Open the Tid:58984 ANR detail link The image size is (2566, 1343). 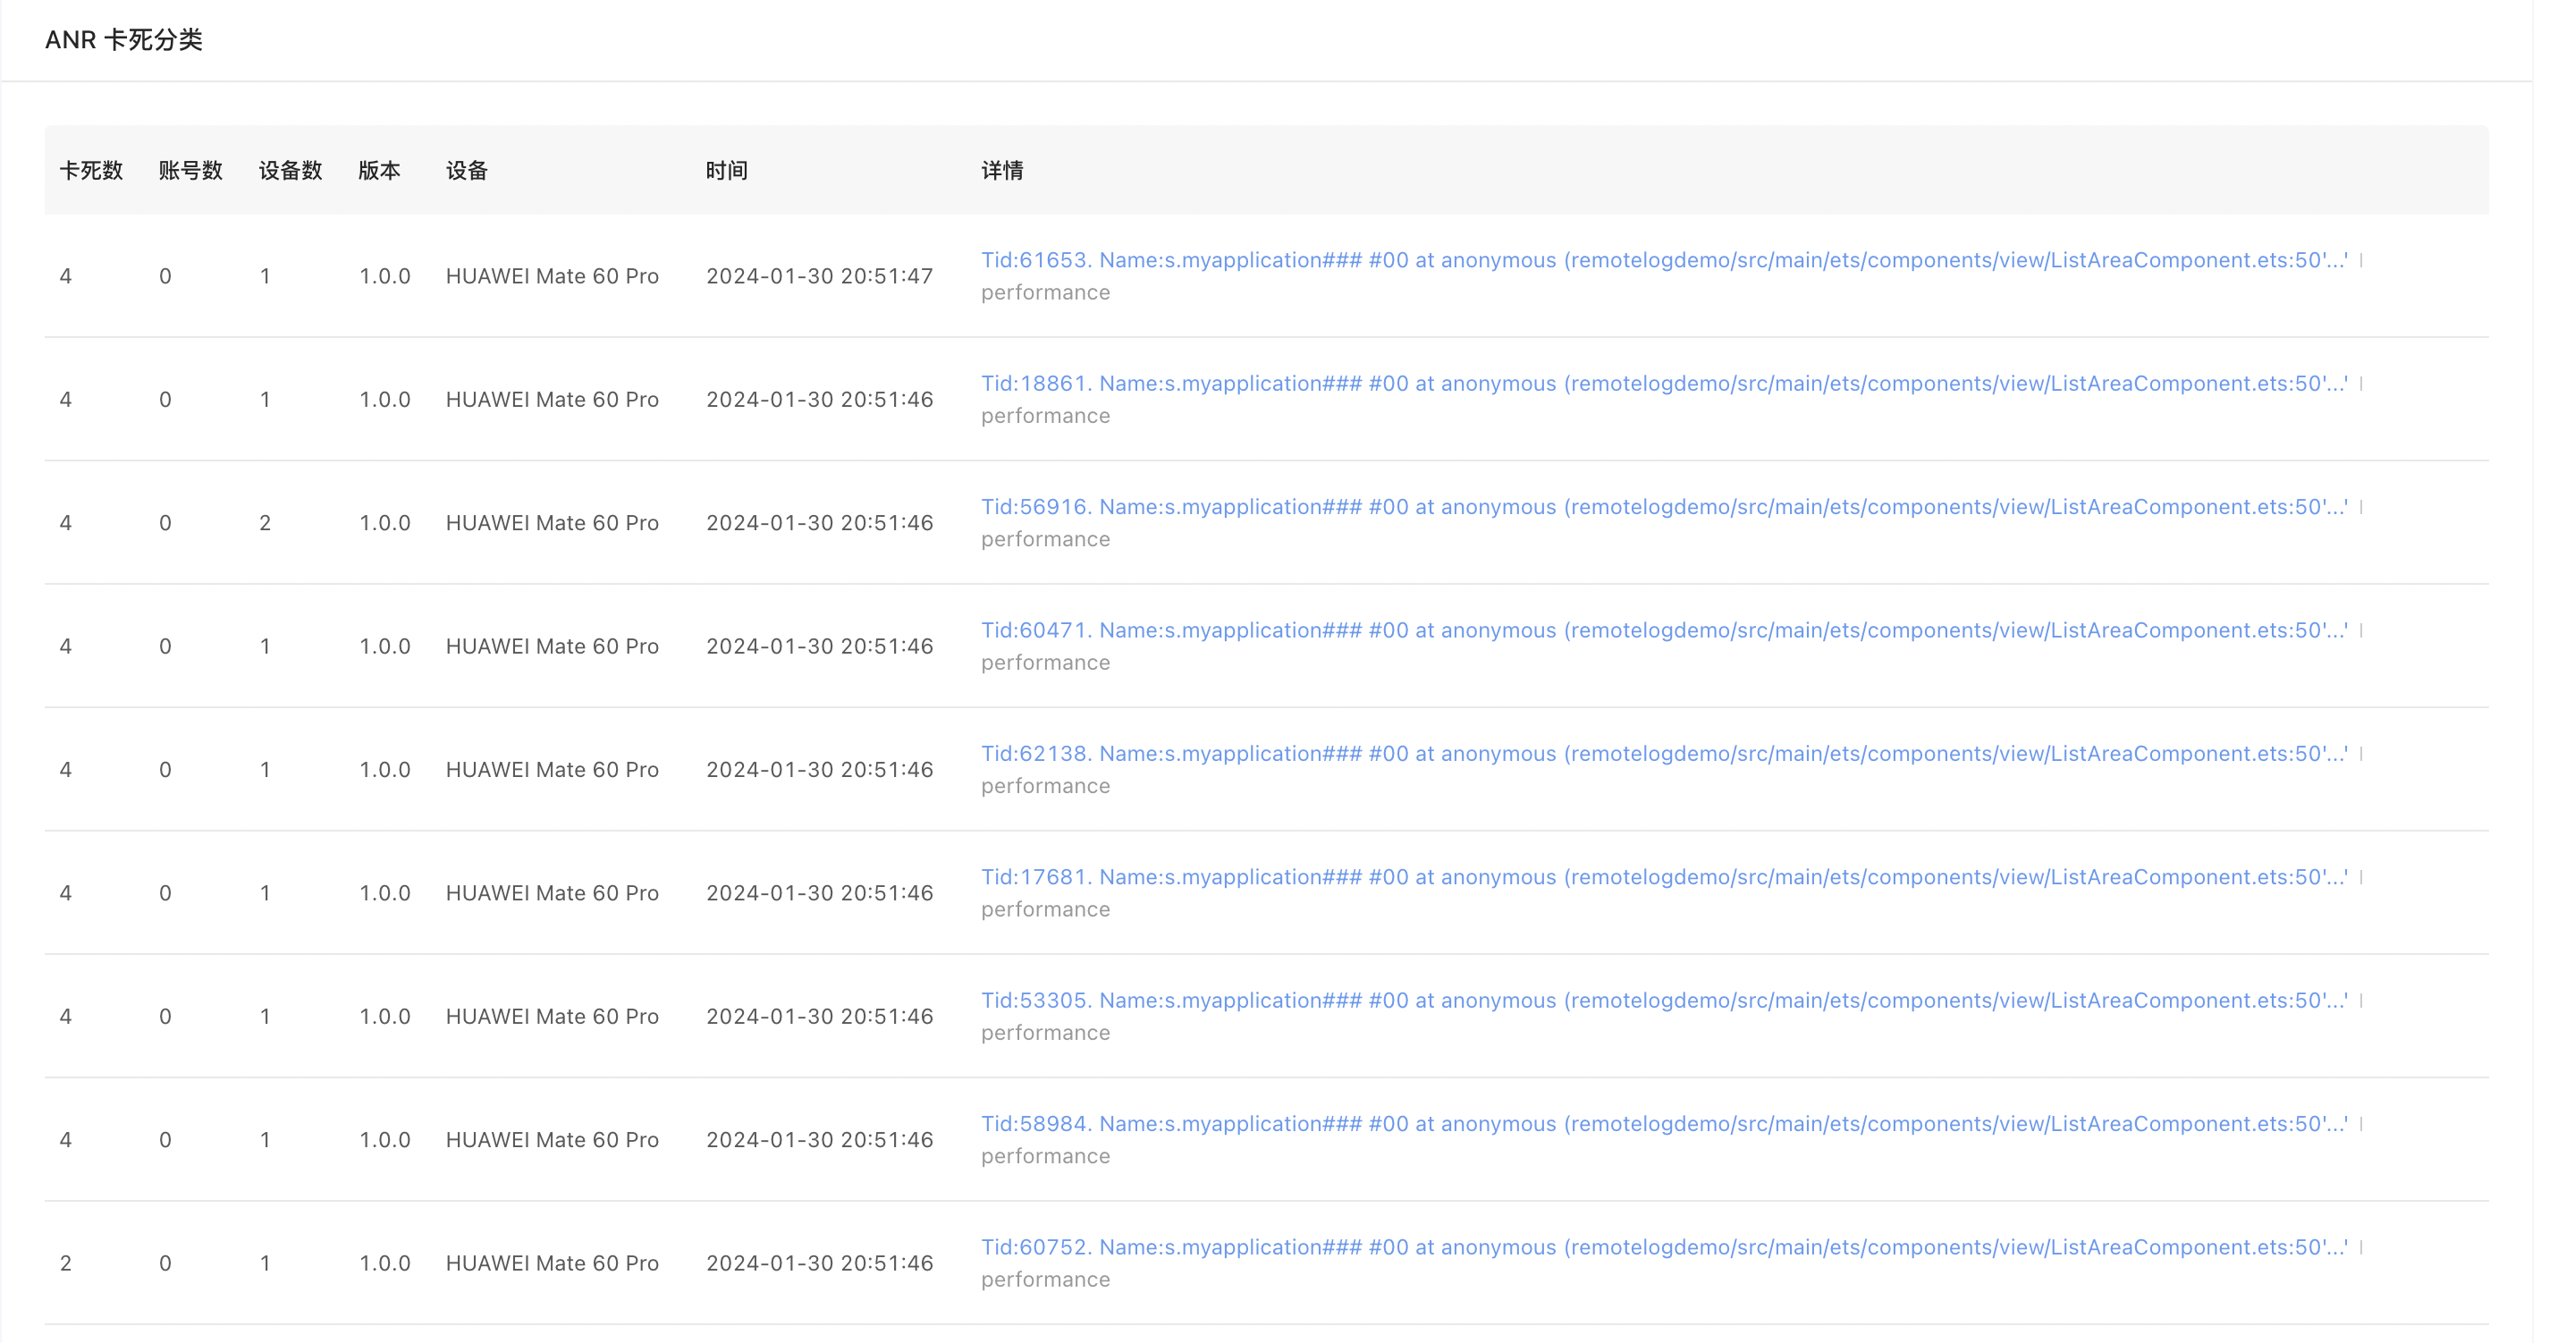pos(1664,1125)
